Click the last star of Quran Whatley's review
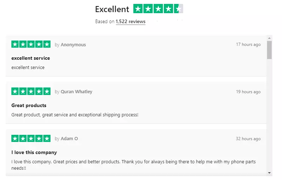 pyautogui.click(x=47, y=91)
